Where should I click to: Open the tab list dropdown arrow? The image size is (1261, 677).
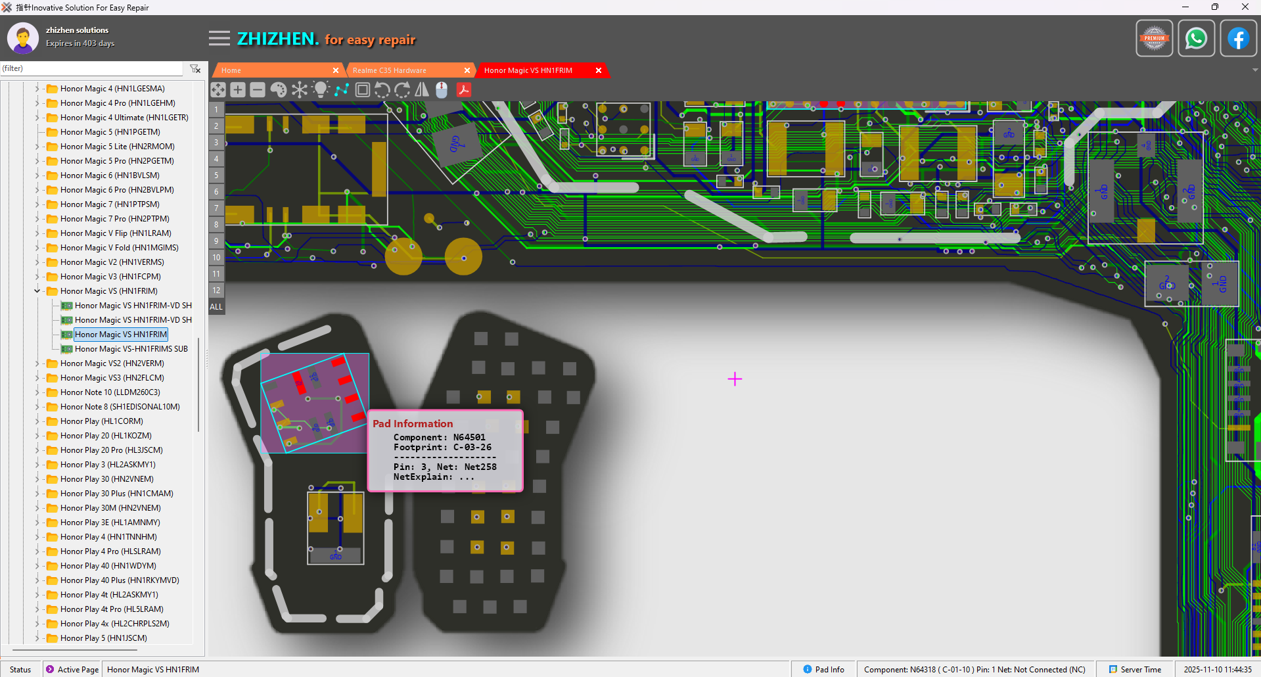[1255, 70]
